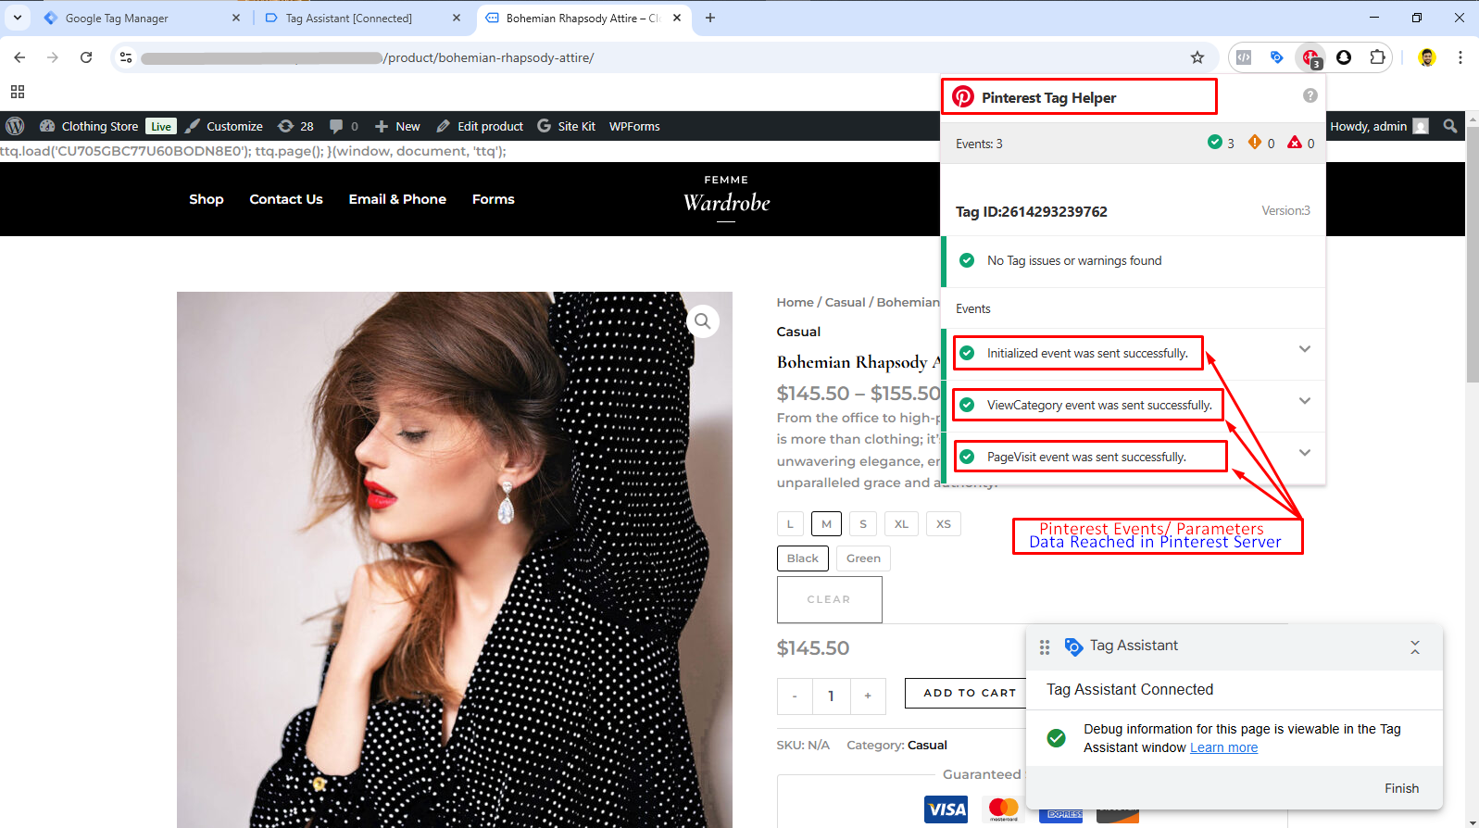Reload the current page
The width and height of the screenshot is (1479, 828).
coord(86,57)
